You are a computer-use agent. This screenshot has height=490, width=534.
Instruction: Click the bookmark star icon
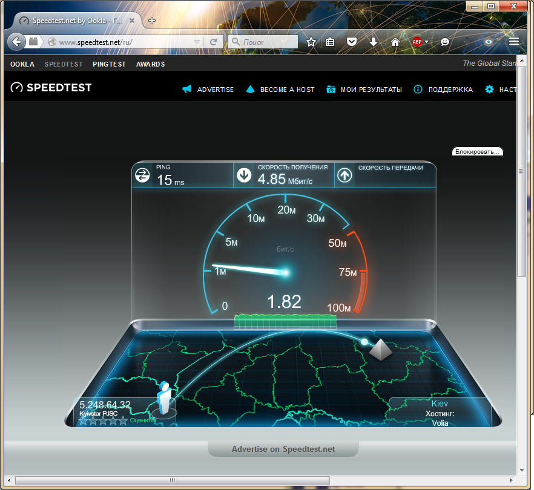point(311,42)
